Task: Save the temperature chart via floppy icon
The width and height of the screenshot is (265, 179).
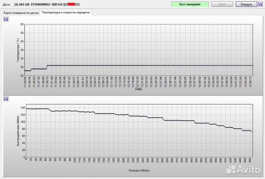Action: coord(6,19)
